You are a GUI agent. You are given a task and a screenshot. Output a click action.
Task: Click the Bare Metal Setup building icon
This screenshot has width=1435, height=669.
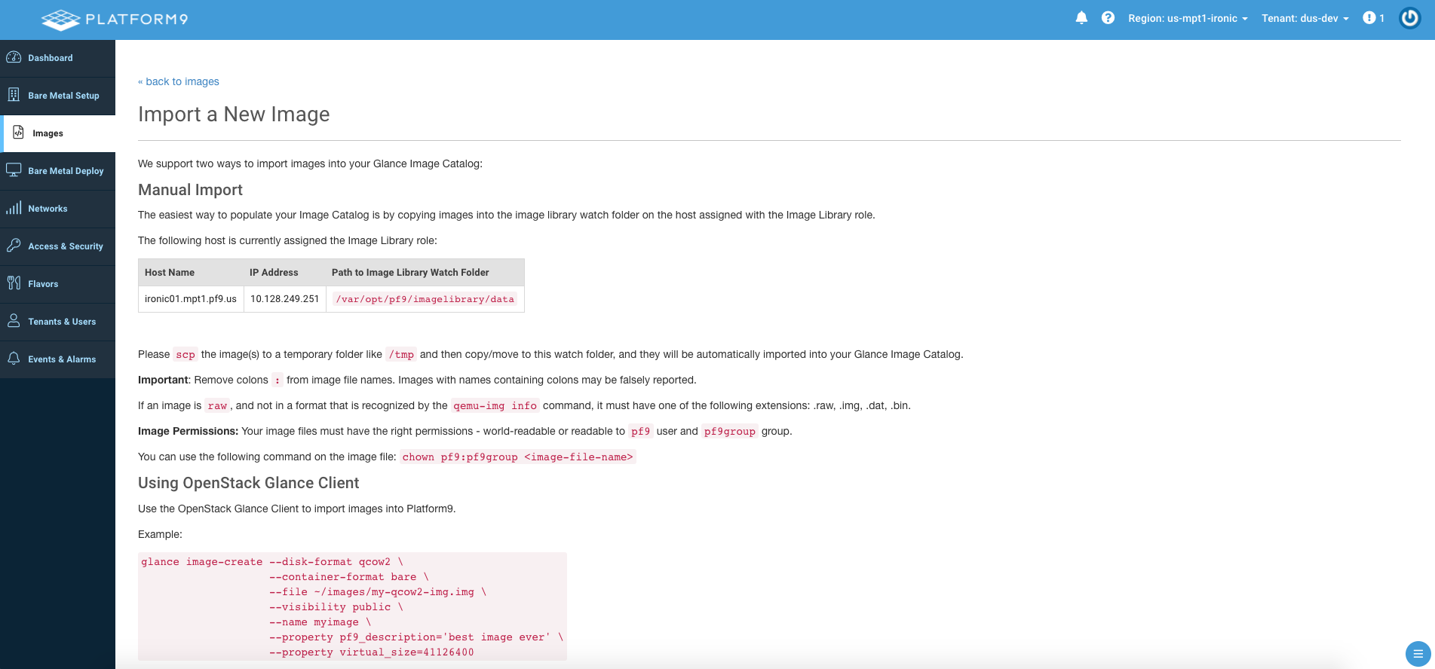[x=14, y=95]
